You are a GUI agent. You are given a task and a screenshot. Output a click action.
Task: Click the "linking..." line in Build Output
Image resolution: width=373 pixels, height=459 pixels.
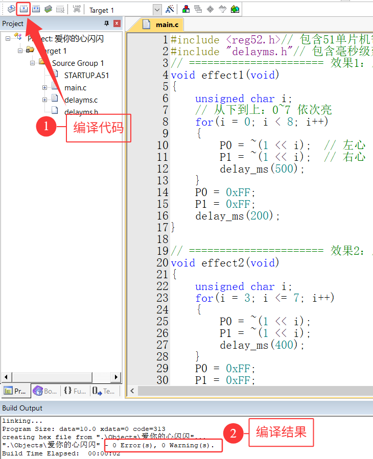[x=22, y=421]
